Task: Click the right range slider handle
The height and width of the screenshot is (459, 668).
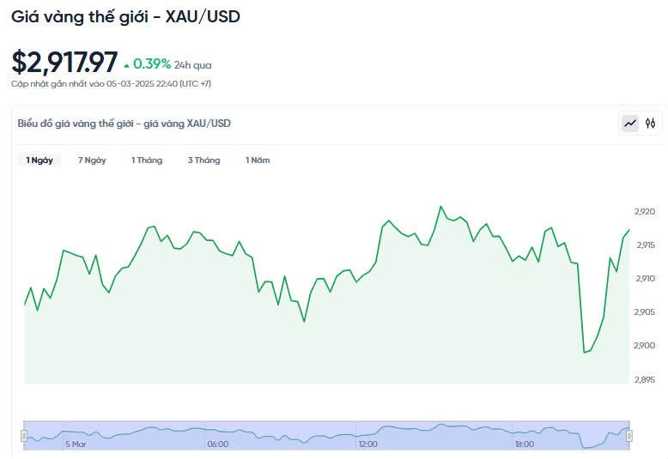Action: pyautogui.click(x=629, y=436)
